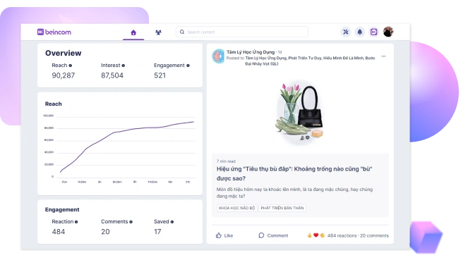Click the Engagement value 521
Viewport: 475px width, 272px height.
(160, 75)
